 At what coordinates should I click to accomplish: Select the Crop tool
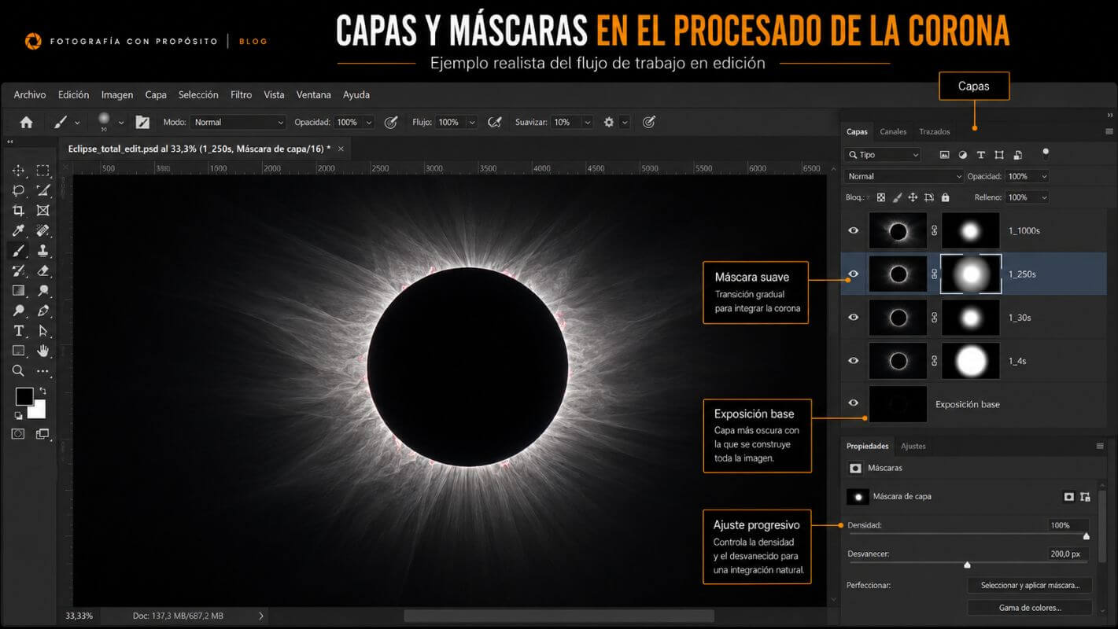click(18, 211)
